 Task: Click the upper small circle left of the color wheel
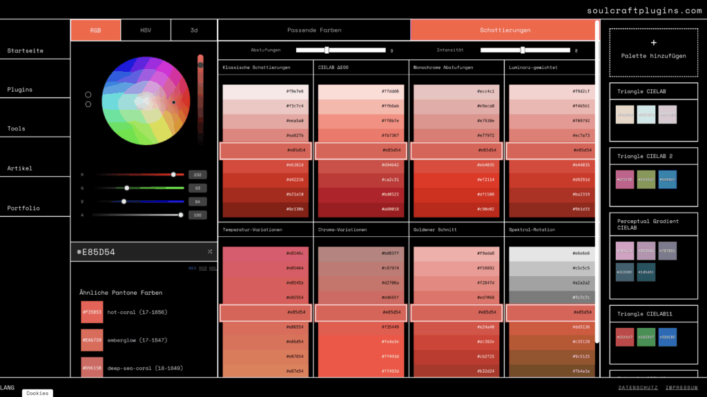click(x=88, y=95)
